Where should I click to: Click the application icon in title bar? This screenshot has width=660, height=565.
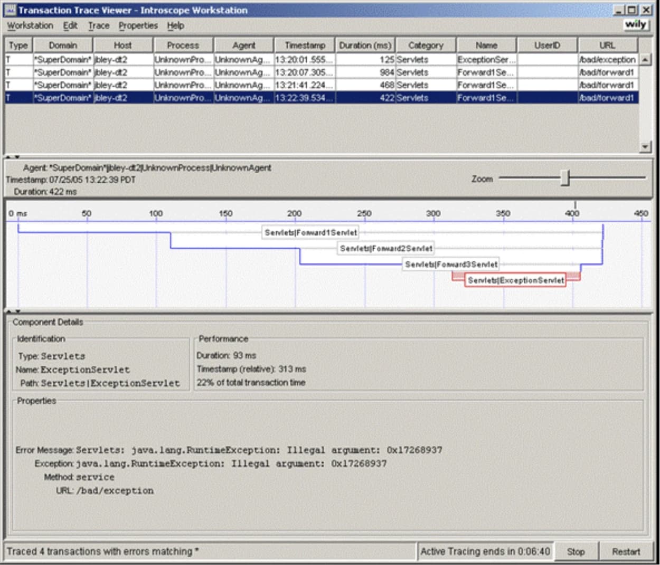pos(10,10)
